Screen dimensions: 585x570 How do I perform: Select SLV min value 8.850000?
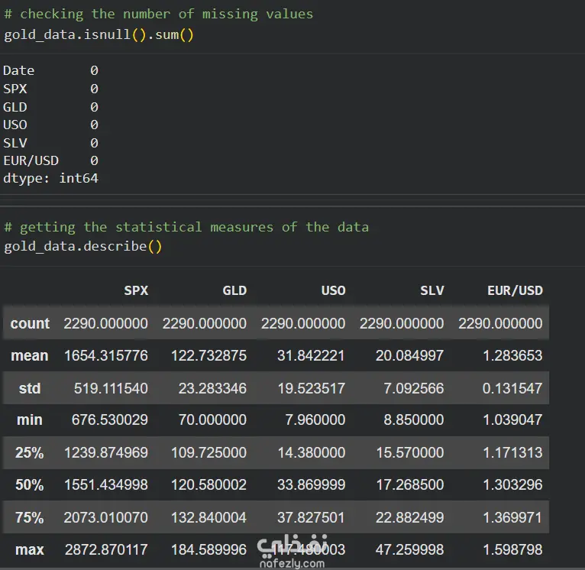click(414, 420)
